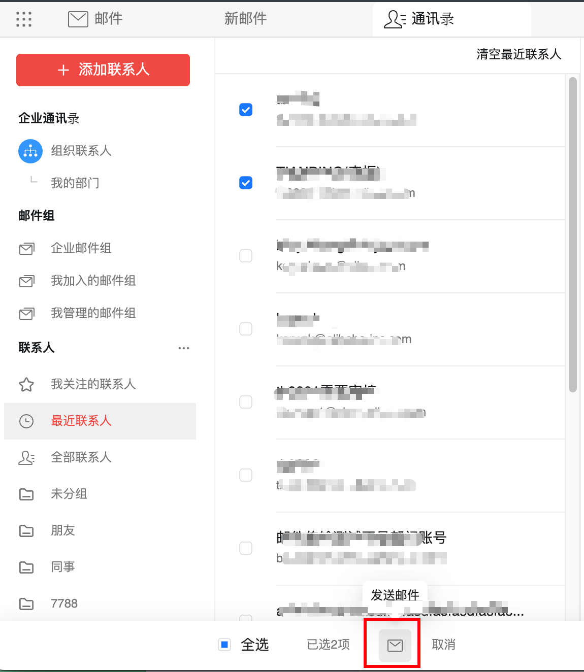Image resolution: width=584 pixels, height=672 pixels.
Task: Click the 清空最近联系人 link
Action: click(519, 54)
